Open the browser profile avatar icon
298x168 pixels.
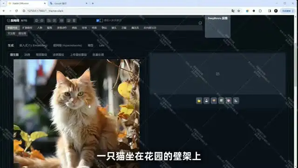point(276,11)
